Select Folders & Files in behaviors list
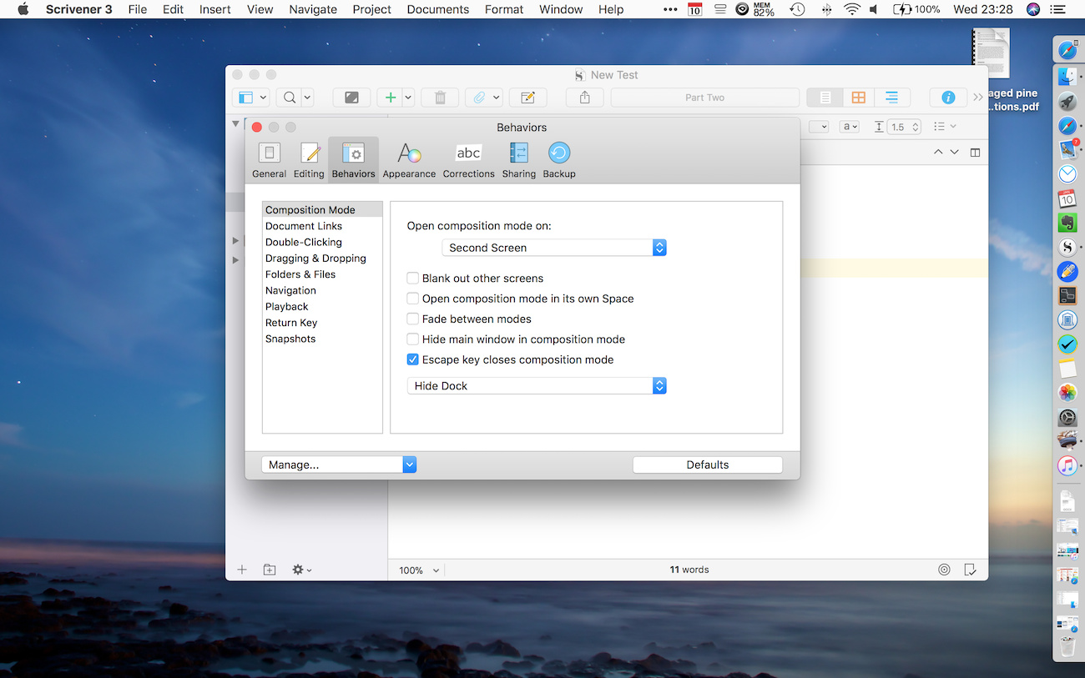 click(322, 274)
